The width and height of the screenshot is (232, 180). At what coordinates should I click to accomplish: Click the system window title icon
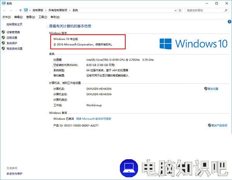[x=4, y=3]
